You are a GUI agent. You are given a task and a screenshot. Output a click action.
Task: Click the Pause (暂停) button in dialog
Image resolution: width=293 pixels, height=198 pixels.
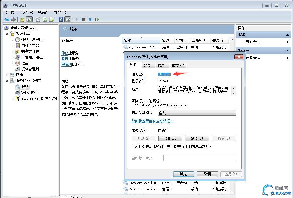click(197, 138)
